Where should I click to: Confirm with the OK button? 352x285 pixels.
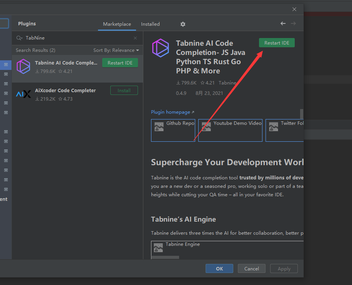(219, 268)
